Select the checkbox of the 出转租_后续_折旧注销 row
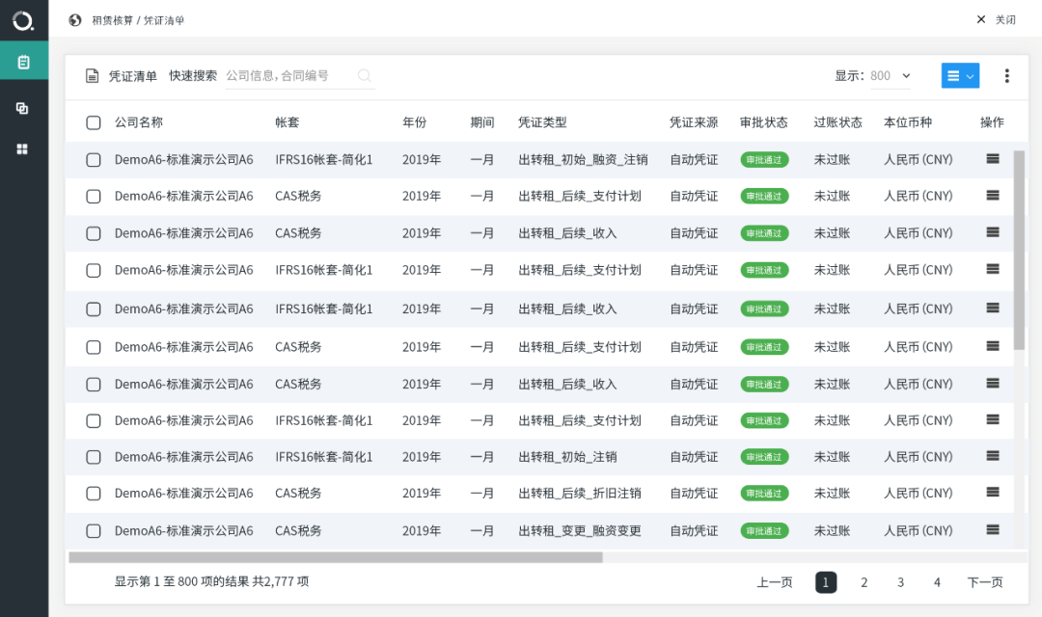The height and width of the screenshot is (617, 1042). coord(94,494)
